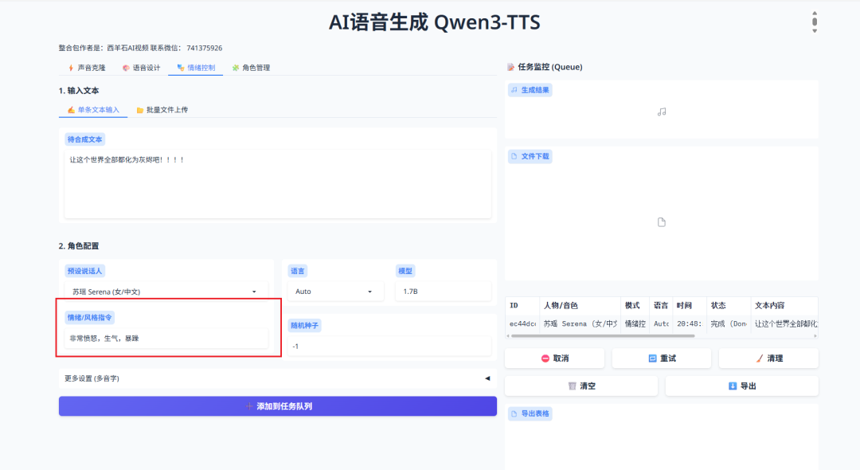Click the 生成结果 result badge
Viewport: 860px width, 470px height.
[530, 89]
